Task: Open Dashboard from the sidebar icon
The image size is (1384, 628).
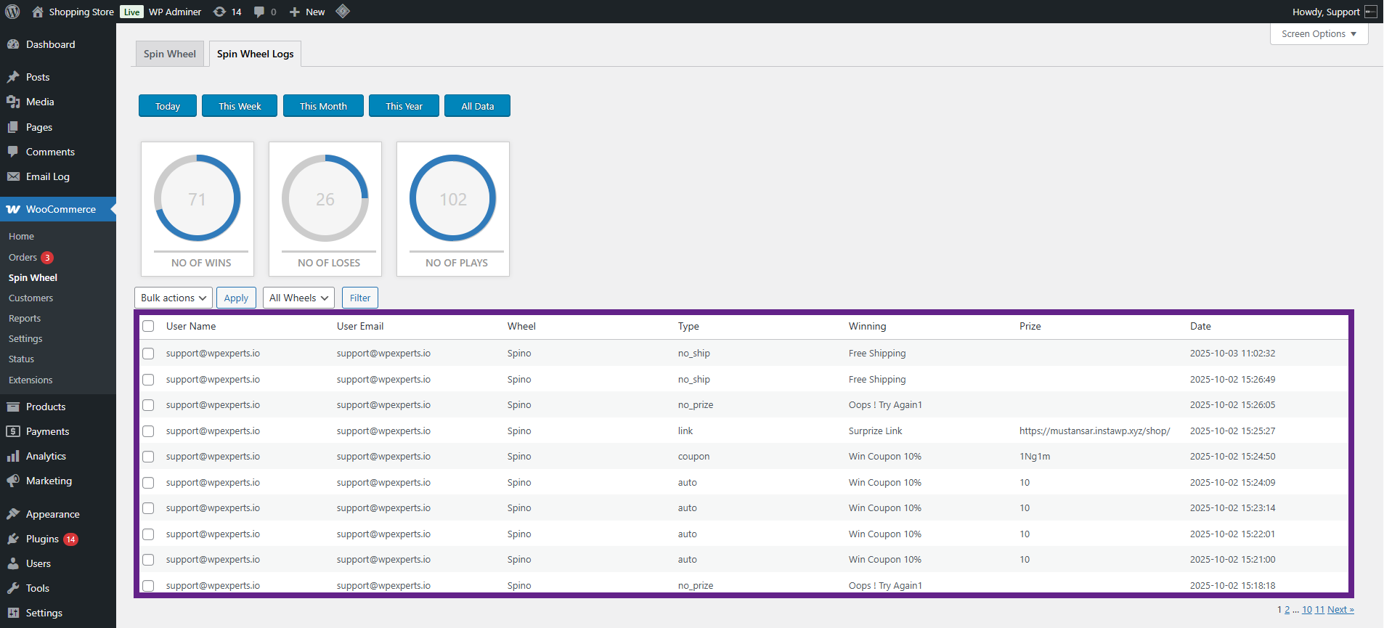Action: click(13, 44)
